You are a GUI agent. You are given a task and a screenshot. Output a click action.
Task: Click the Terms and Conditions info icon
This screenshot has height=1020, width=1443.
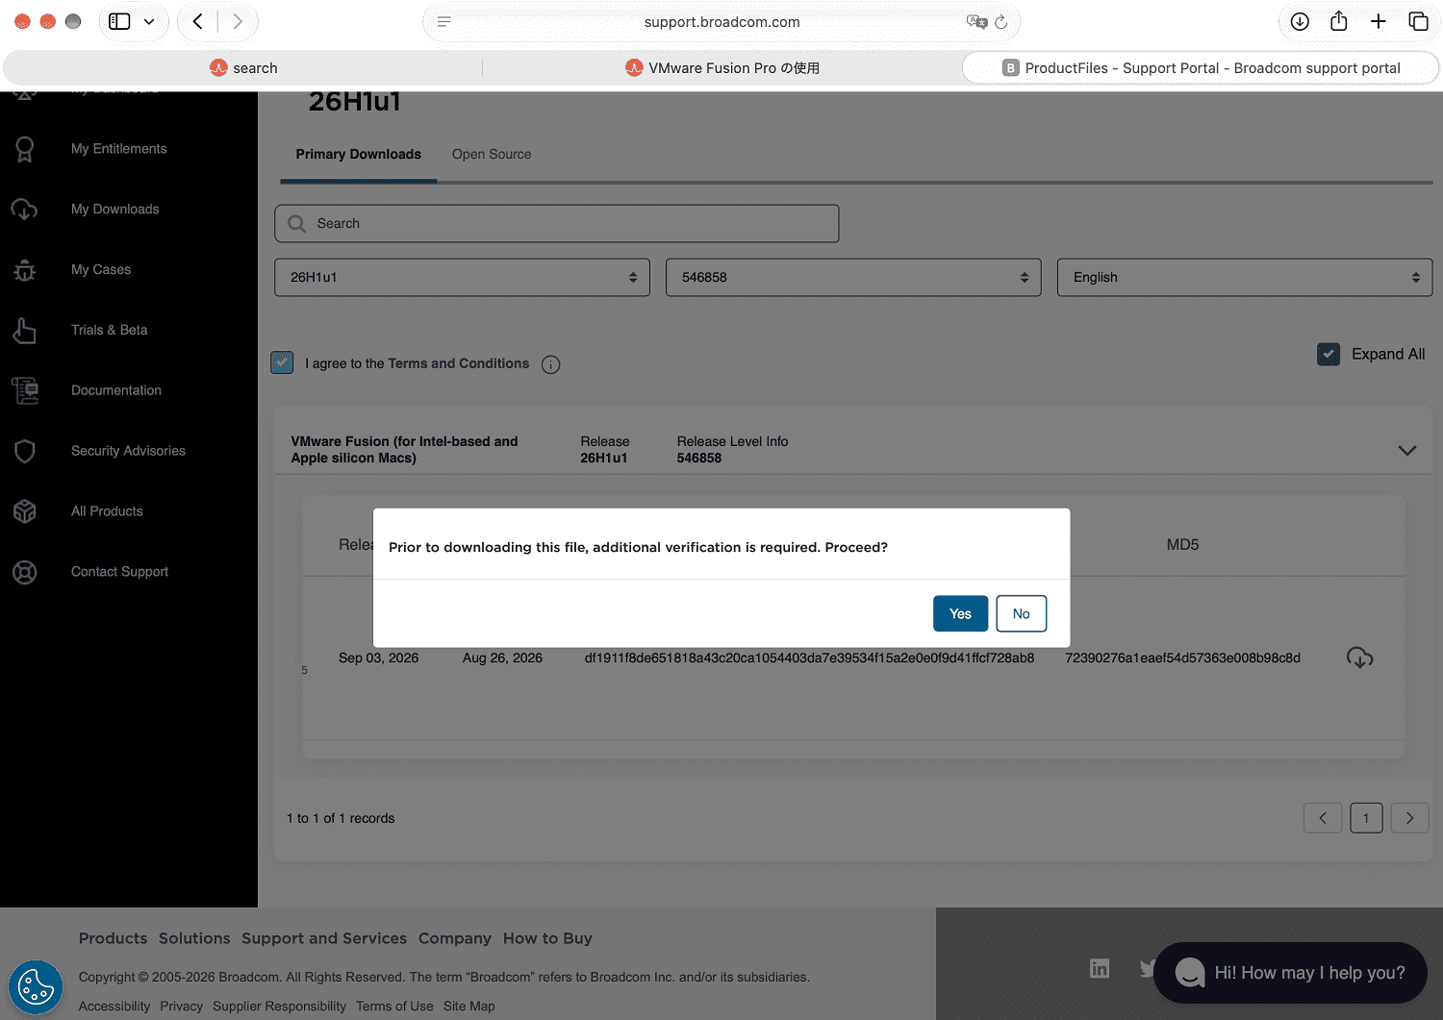pyautogui.click(x=550, y=364)
